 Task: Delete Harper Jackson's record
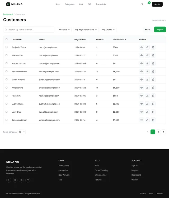point(153,63)
